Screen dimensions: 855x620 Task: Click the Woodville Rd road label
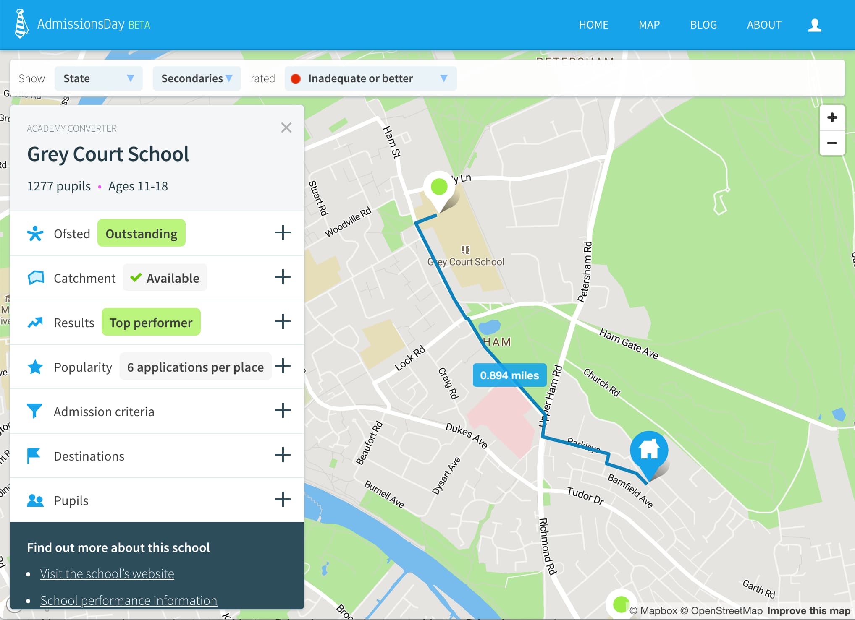pyautogui.click(x=348, y=221)
